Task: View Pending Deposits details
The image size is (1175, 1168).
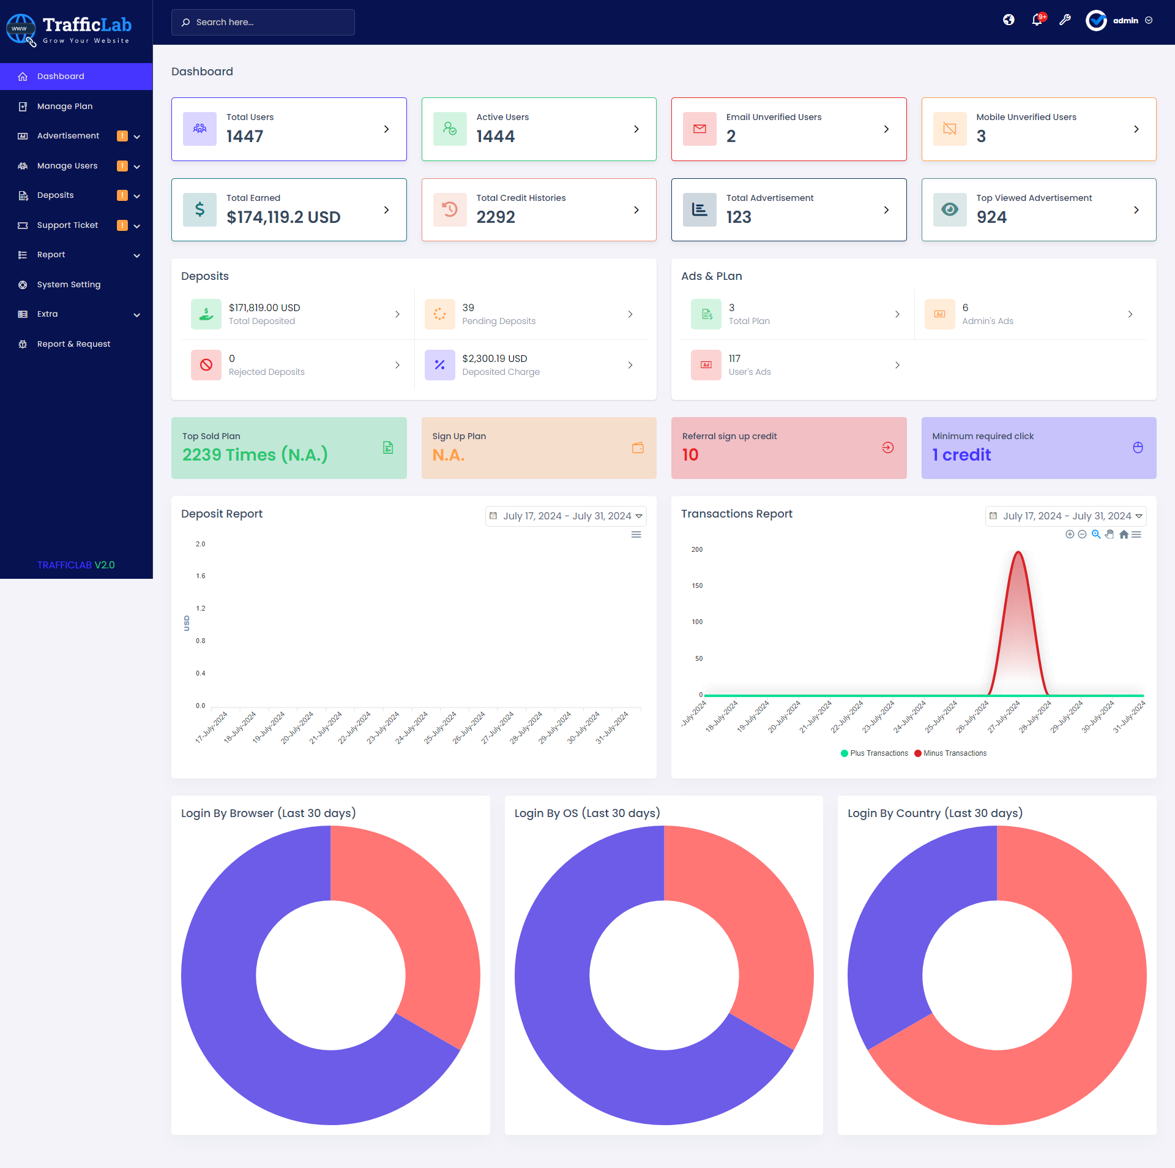Action: (530, 314)
